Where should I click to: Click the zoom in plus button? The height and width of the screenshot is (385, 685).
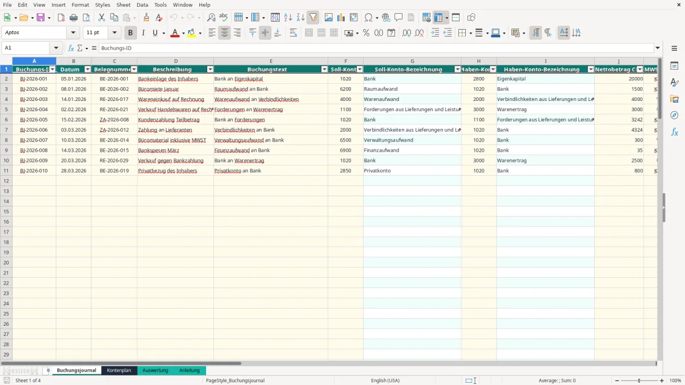(x=662, y=380)
